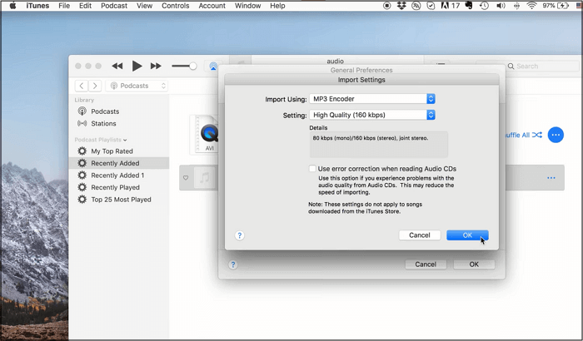
Task: Click the blue OK button in Import Settings
Action: point(467,235)
